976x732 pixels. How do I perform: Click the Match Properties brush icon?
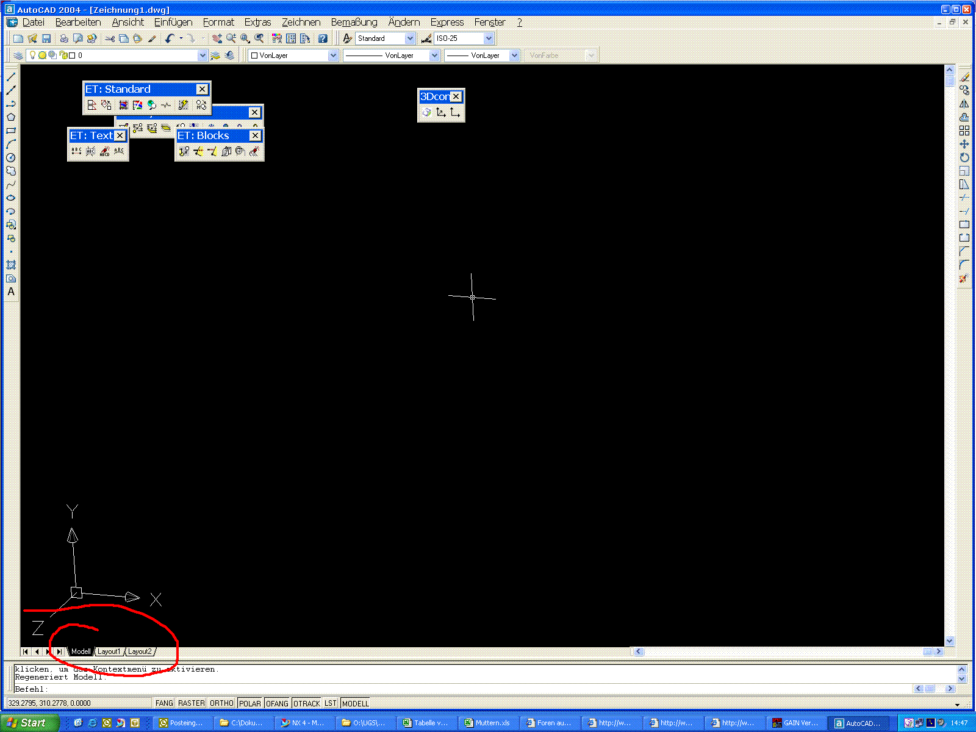[x=152, y=38]
